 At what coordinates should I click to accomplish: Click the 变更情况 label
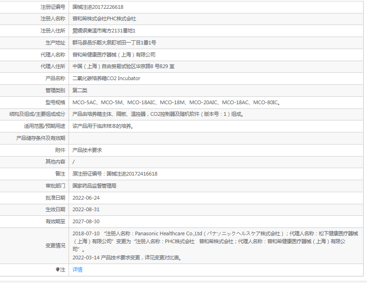pos(55,245)
